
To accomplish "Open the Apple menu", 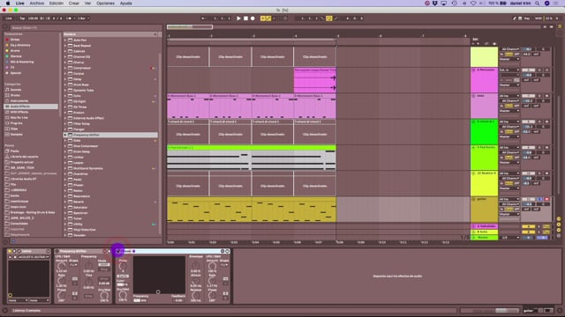I will pos(8,4).
